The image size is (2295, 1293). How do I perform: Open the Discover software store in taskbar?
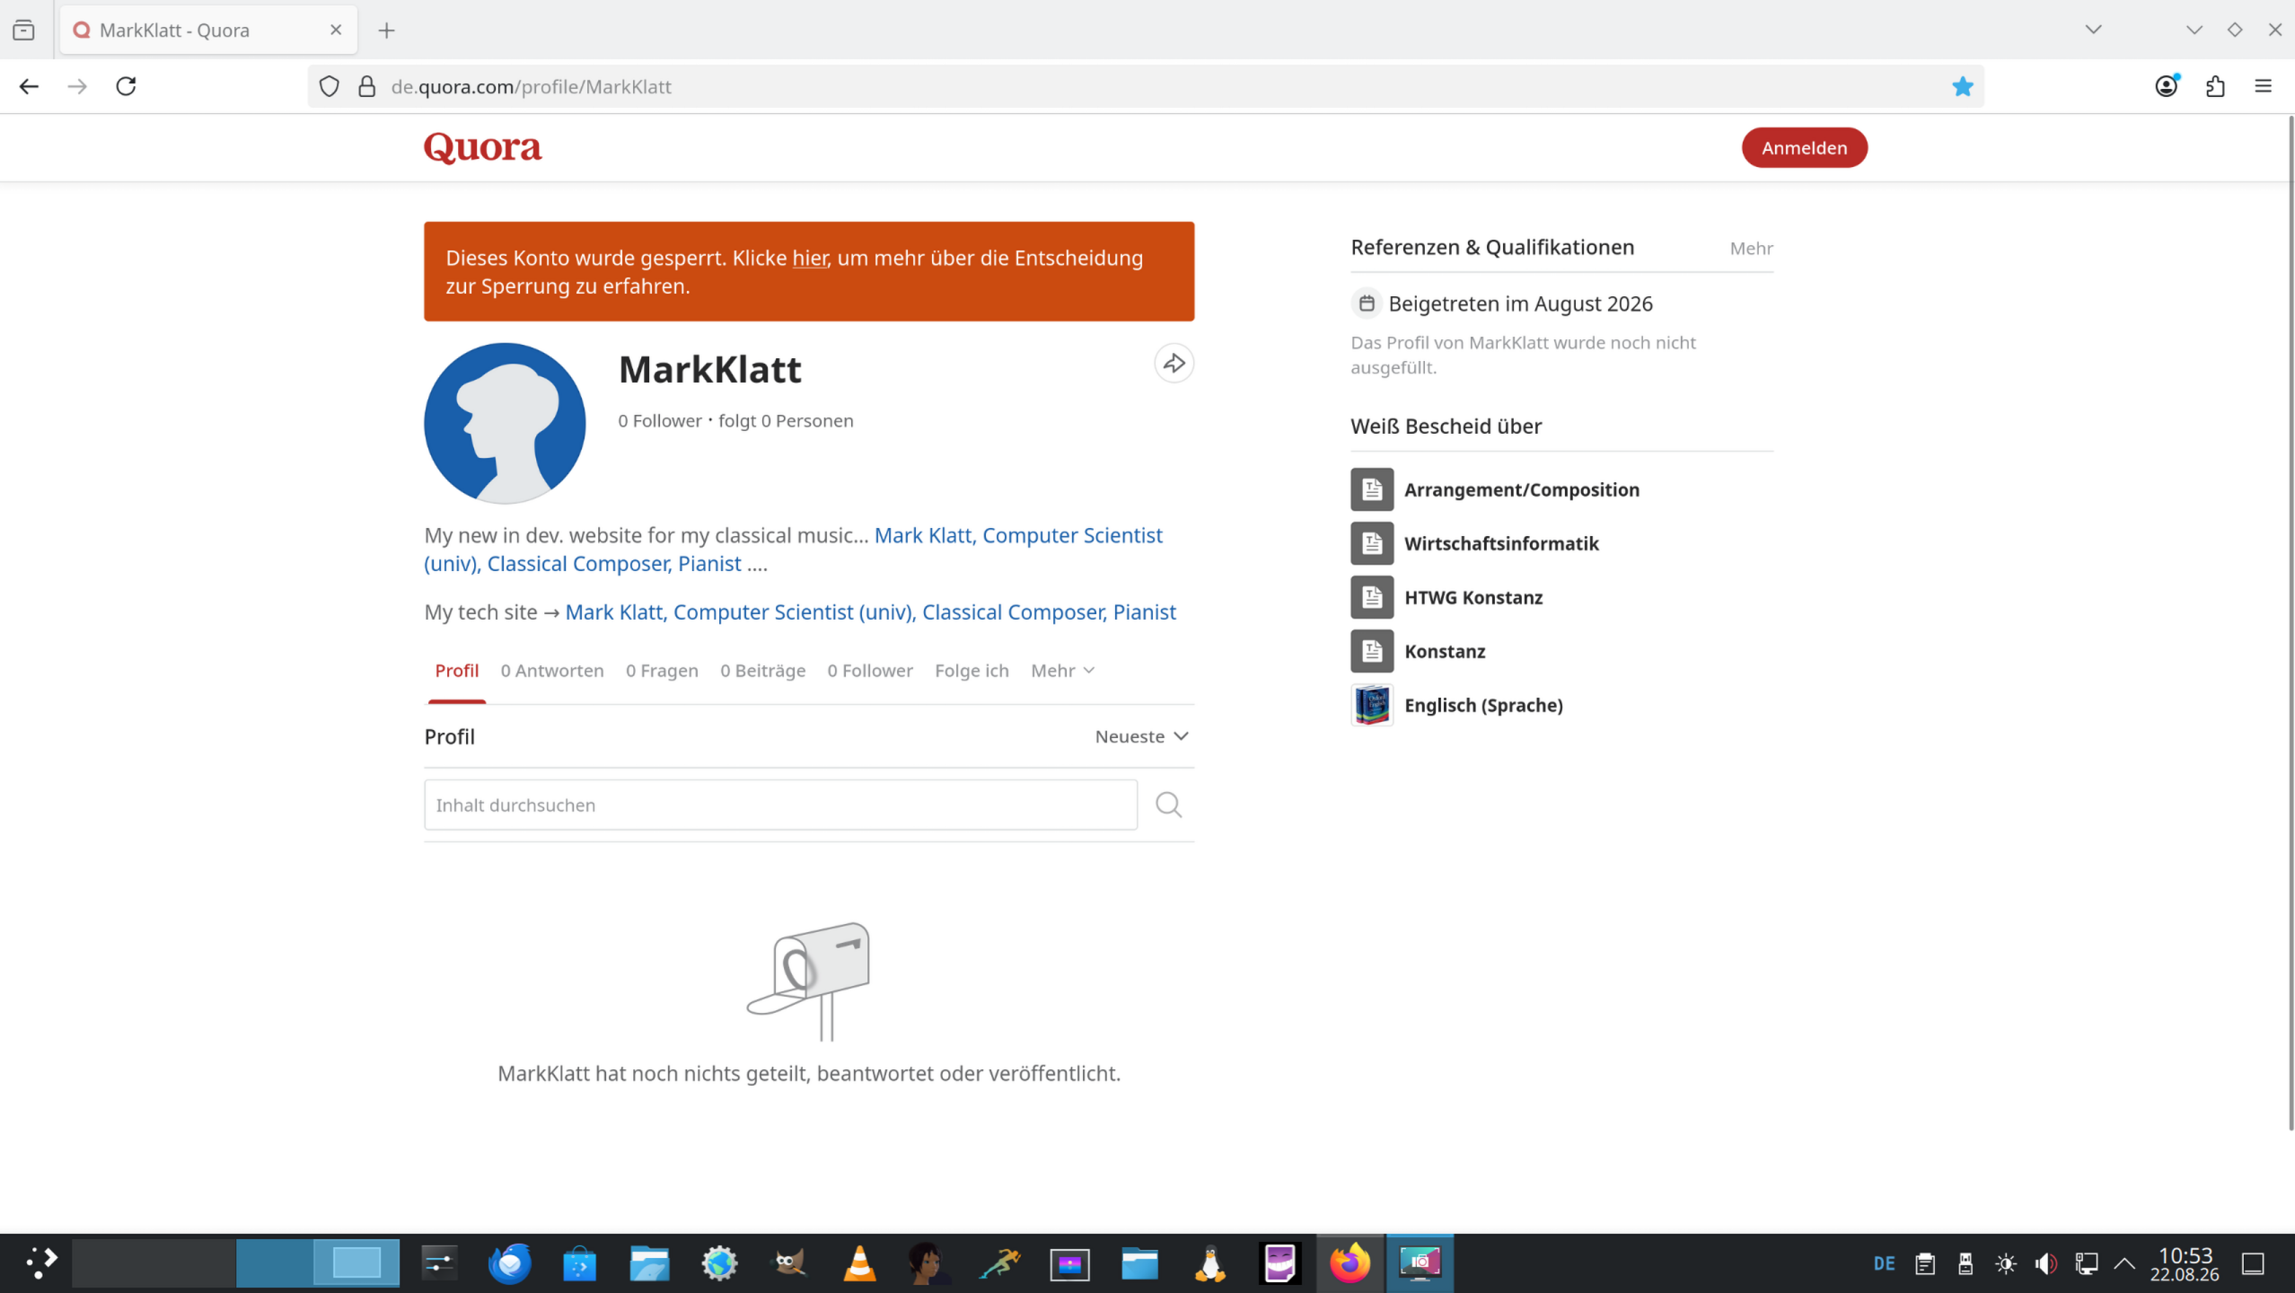pos(580,1263)
